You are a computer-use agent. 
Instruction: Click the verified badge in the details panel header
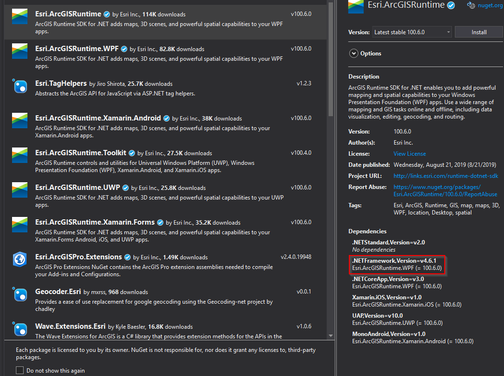point(451,5)
